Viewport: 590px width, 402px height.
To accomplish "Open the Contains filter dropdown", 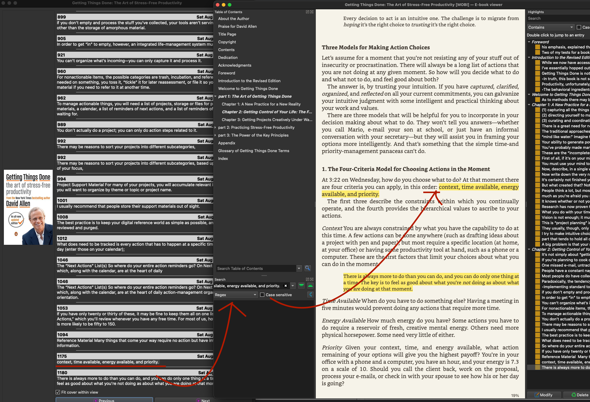I will 550,27.
